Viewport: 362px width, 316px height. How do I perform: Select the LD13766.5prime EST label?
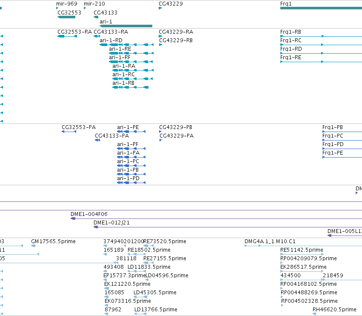point(156,310)
